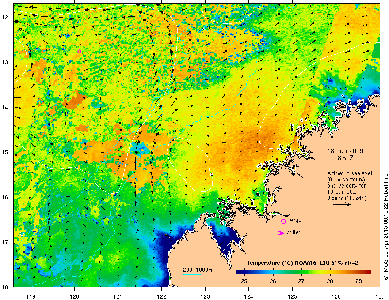Click the 0.5m/s velocity scale arrow

(342, 204)
